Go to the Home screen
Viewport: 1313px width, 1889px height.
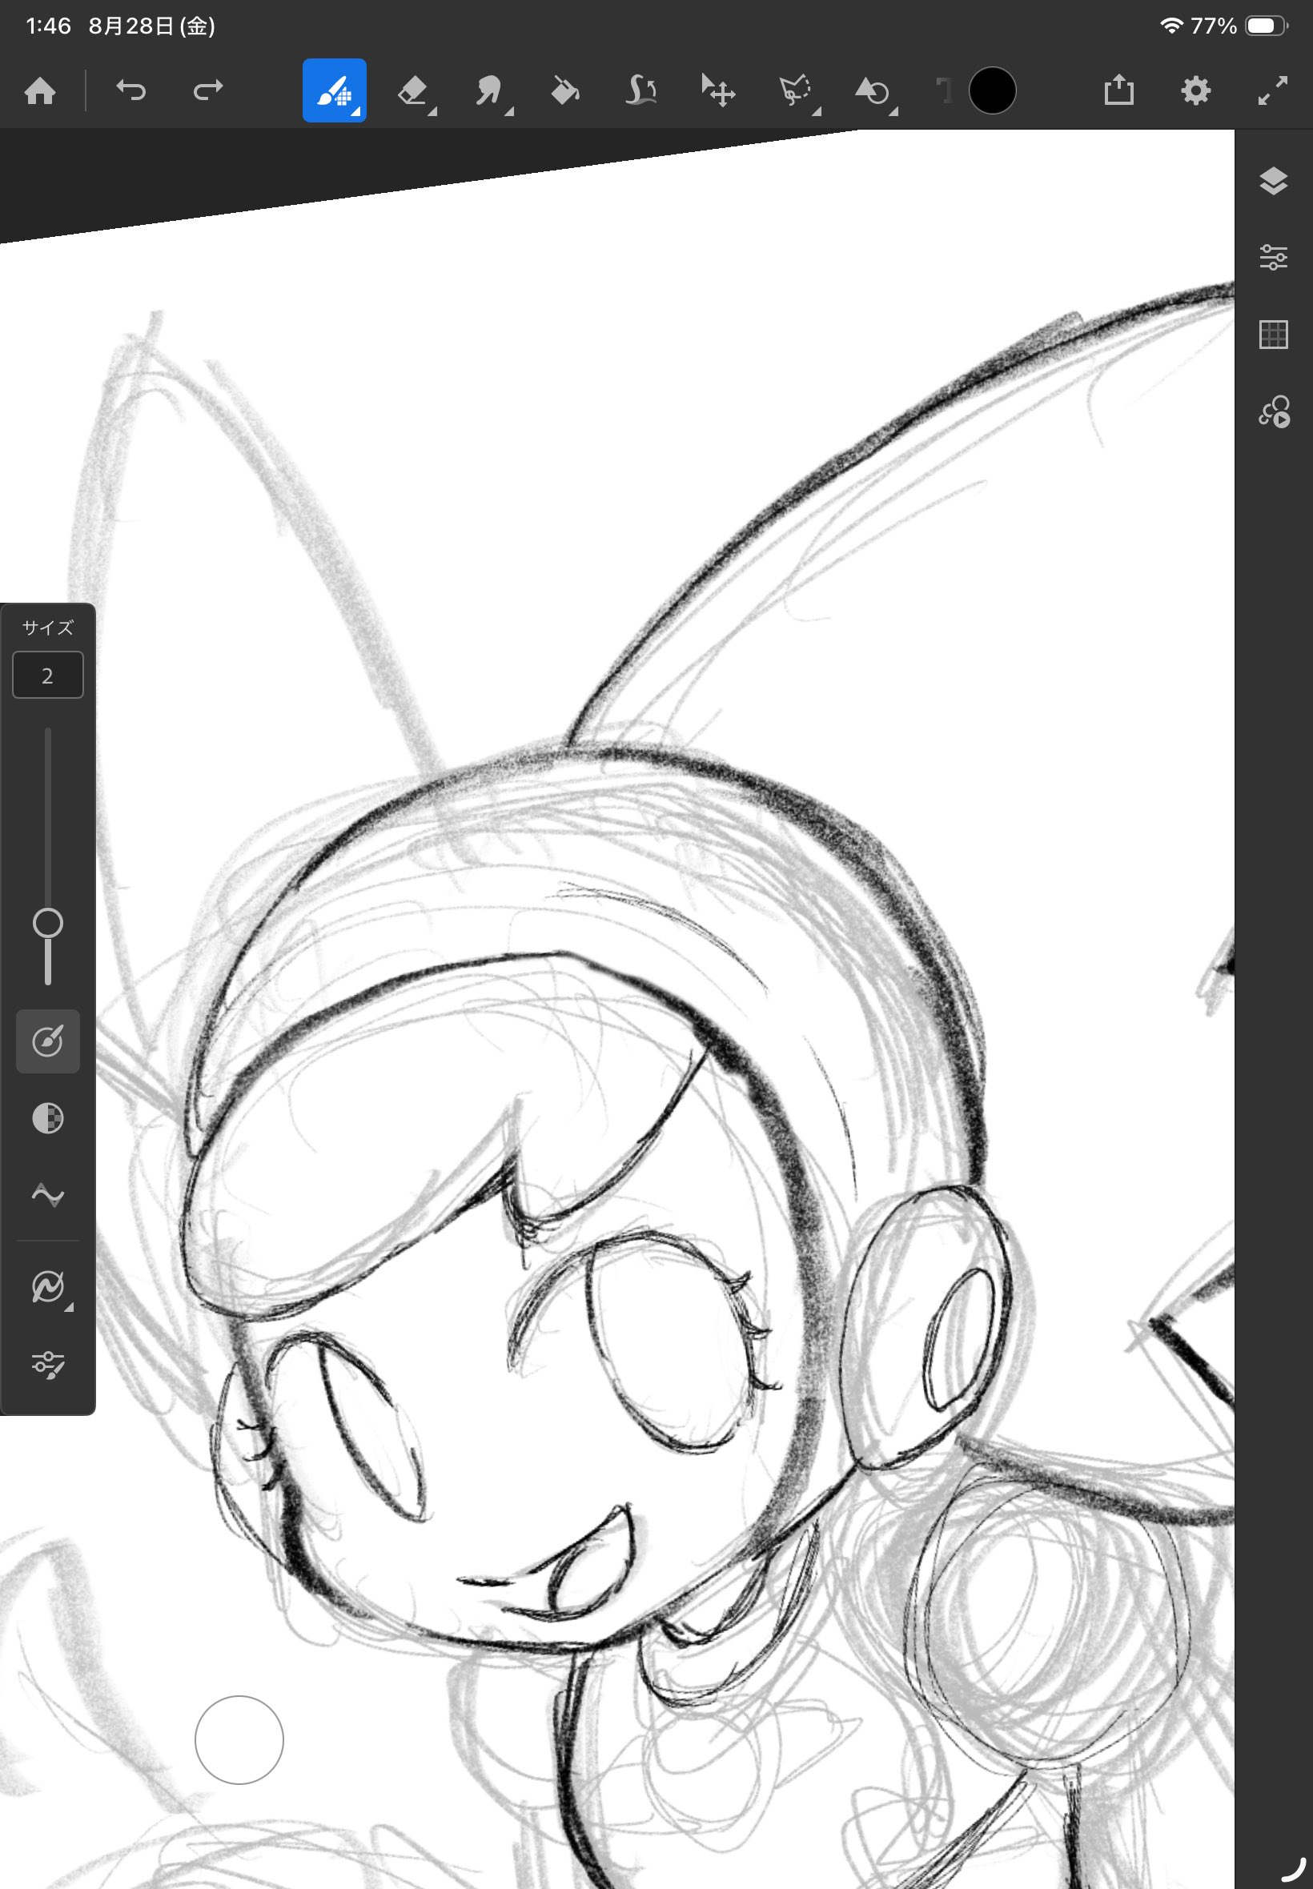[40, 90]
